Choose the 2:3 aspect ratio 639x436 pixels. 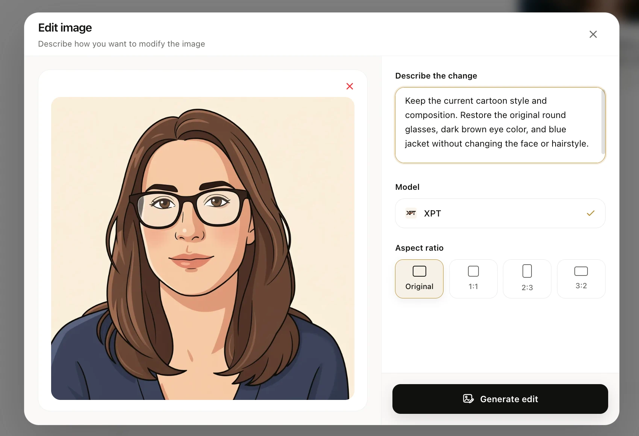tap(527, 279)
